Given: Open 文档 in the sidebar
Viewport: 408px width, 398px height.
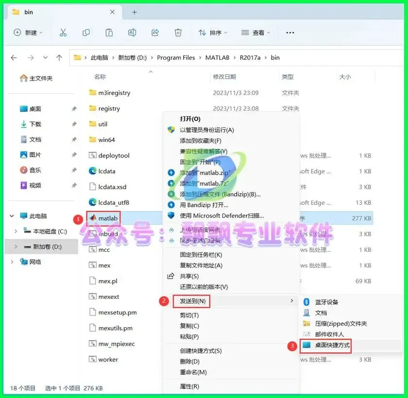Looking at the screenshot, I should coord(31,140).
